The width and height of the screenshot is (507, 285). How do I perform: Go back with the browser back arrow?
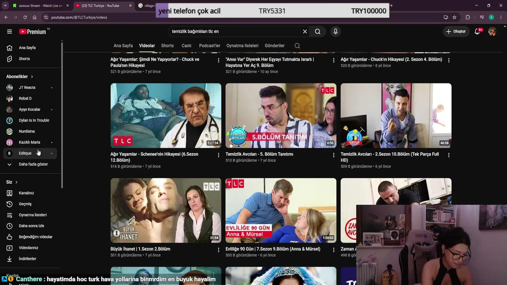pyautogui.click(x=6, y=17)
